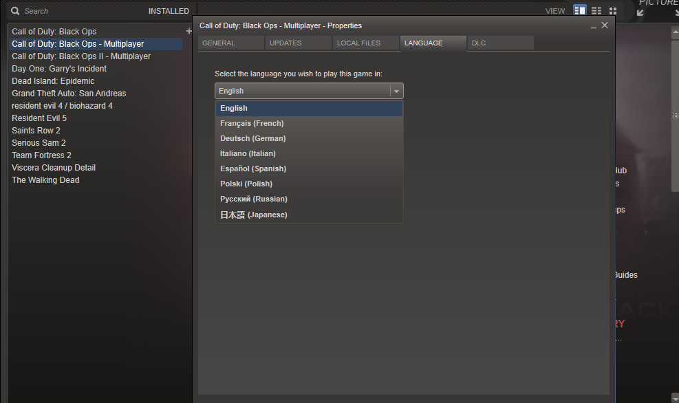Click the VIEW label
The height and width of the screenshot is (403, 679).
(x=555, y=11)
